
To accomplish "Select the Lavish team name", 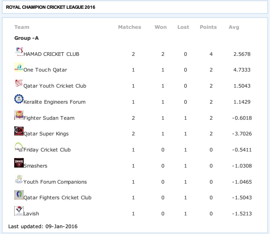I will point(31,214).
